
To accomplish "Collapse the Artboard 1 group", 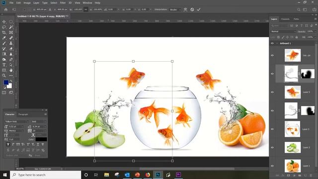I will (277, 43).
